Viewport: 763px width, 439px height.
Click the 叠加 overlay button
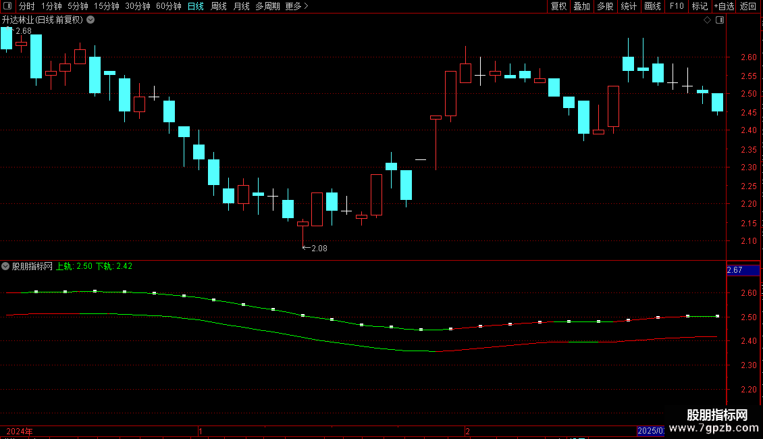pos(581,6)
